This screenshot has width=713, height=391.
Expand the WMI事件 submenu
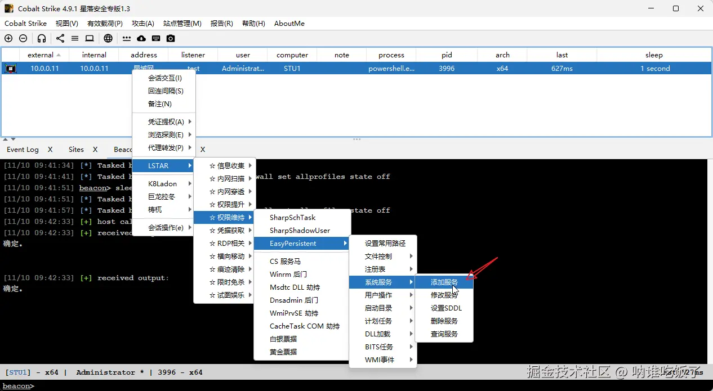click(x=383, y=360)
